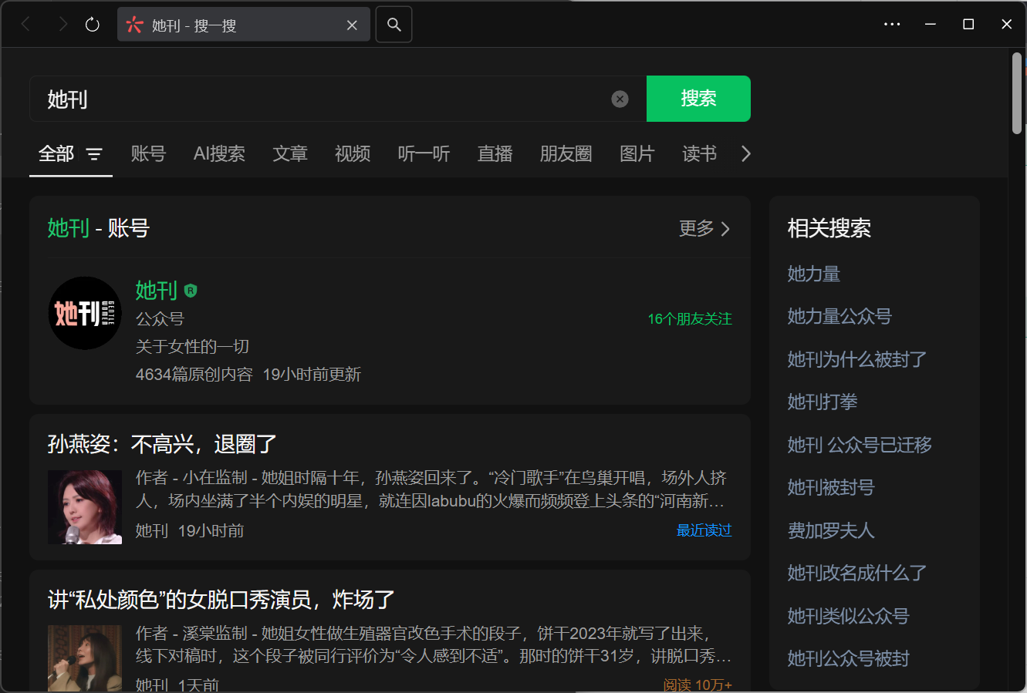The width and height of the screenshot is (1027, 693).
Task: Search related term 她刊公众号被封
Action: click(x=848, y=658)
